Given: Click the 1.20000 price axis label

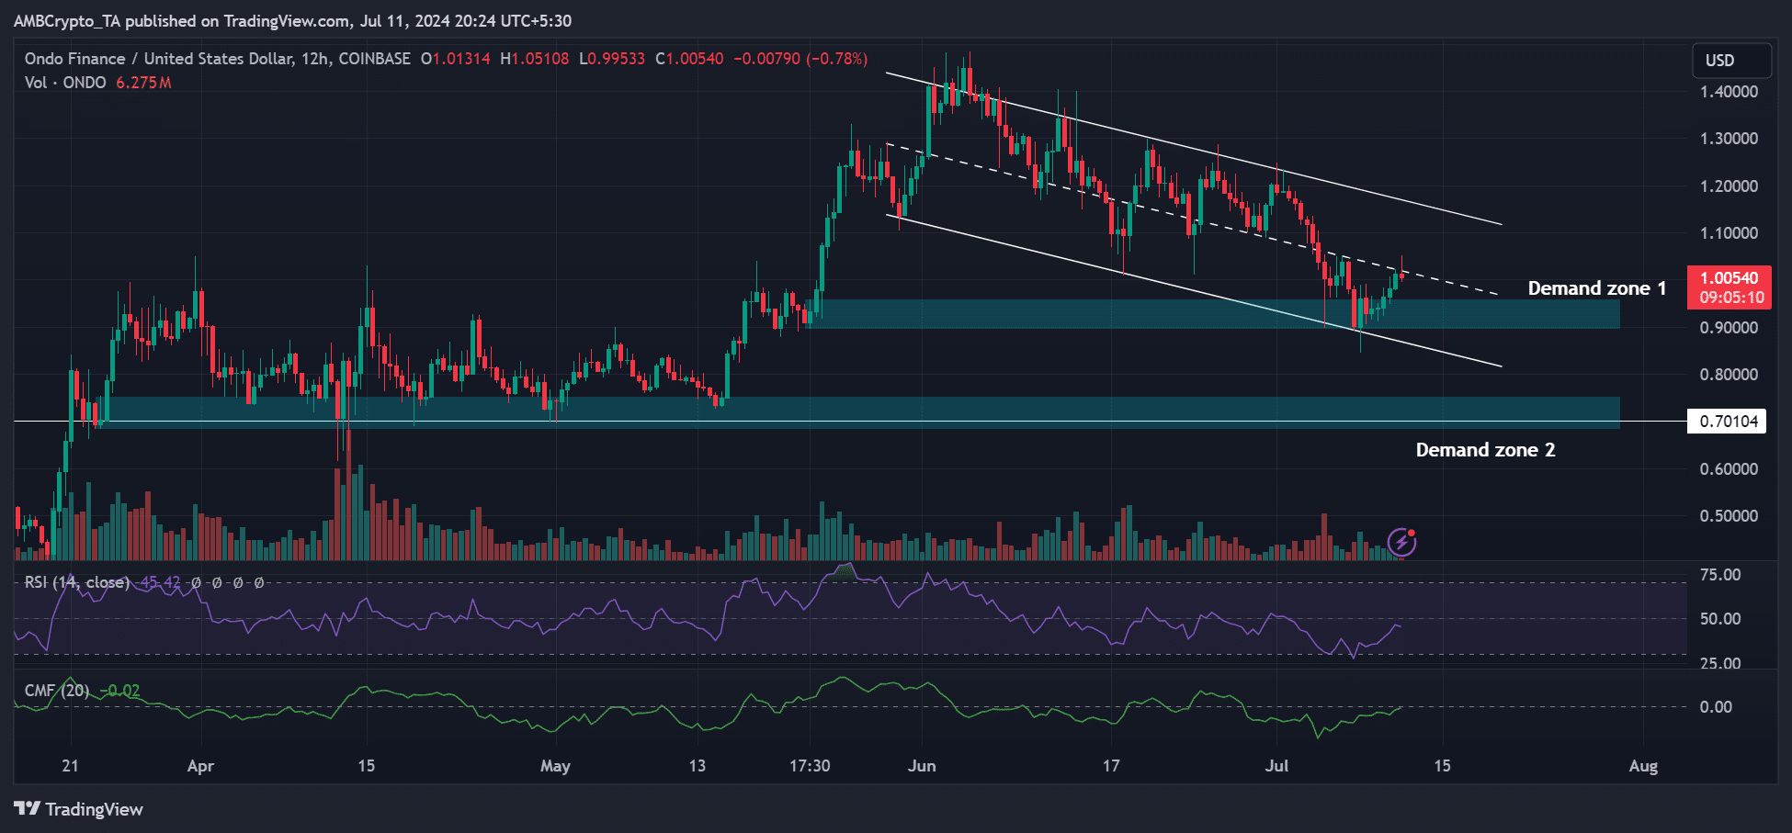Looking at the screenshot, I should [1729, 186].
